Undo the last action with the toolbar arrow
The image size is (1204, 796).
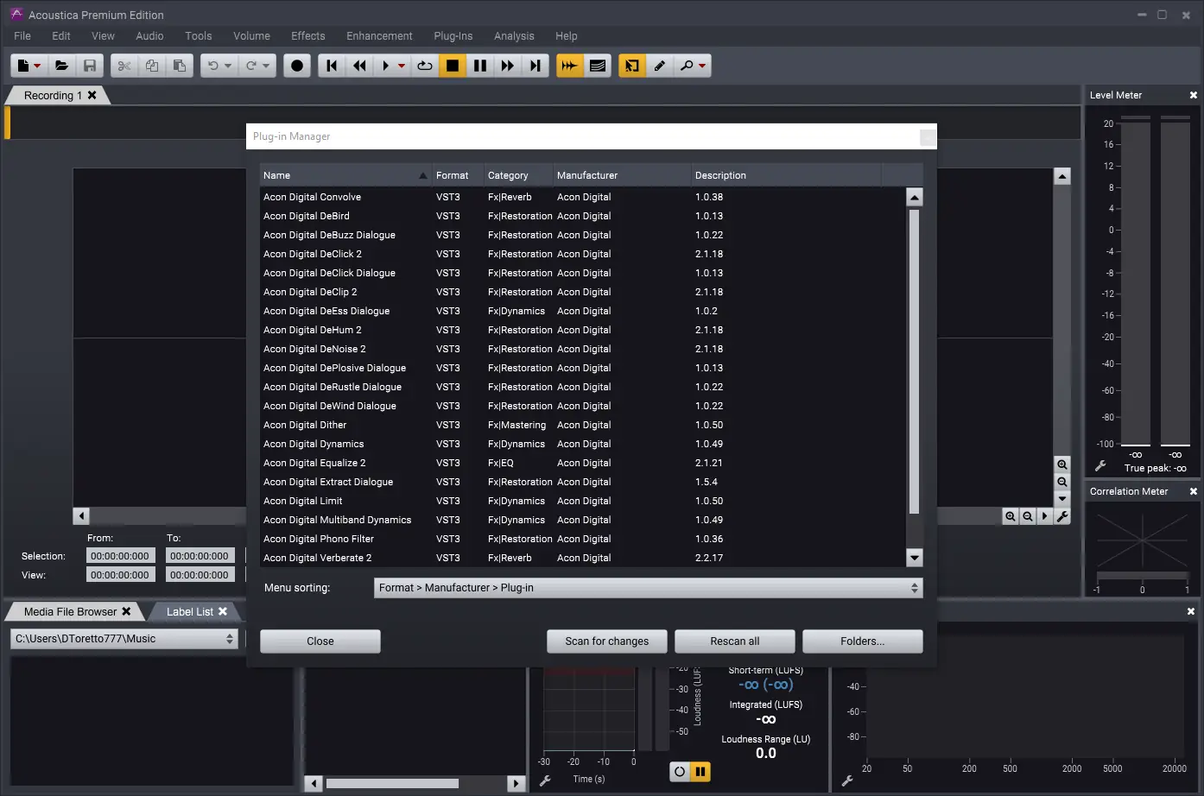tap(212, 66)
